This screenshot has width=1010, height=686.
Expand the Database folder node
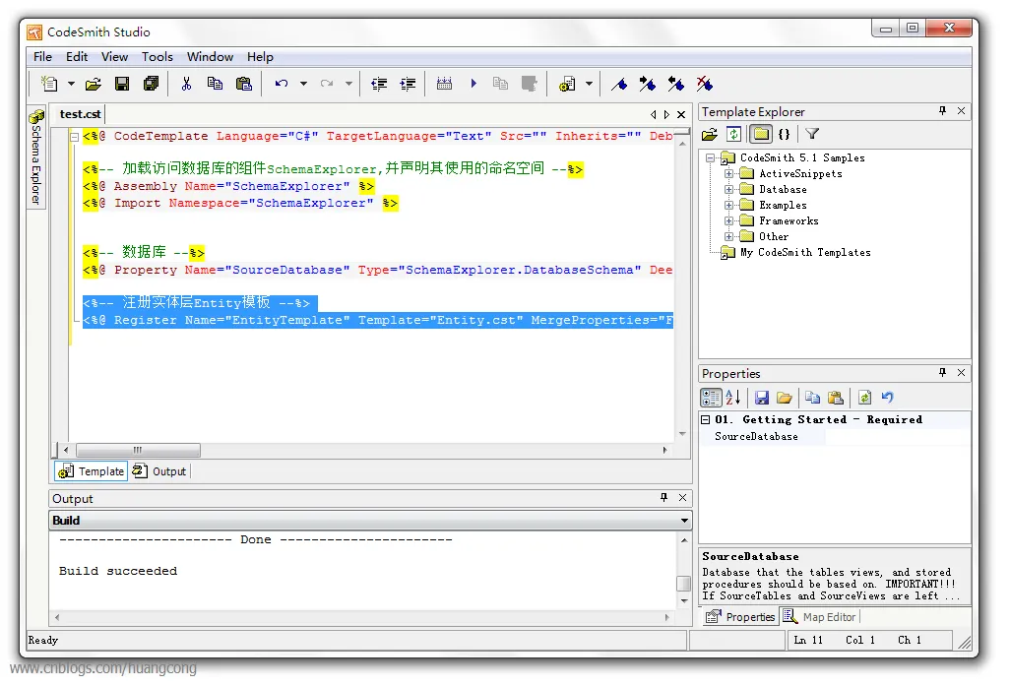click(729, 190)
